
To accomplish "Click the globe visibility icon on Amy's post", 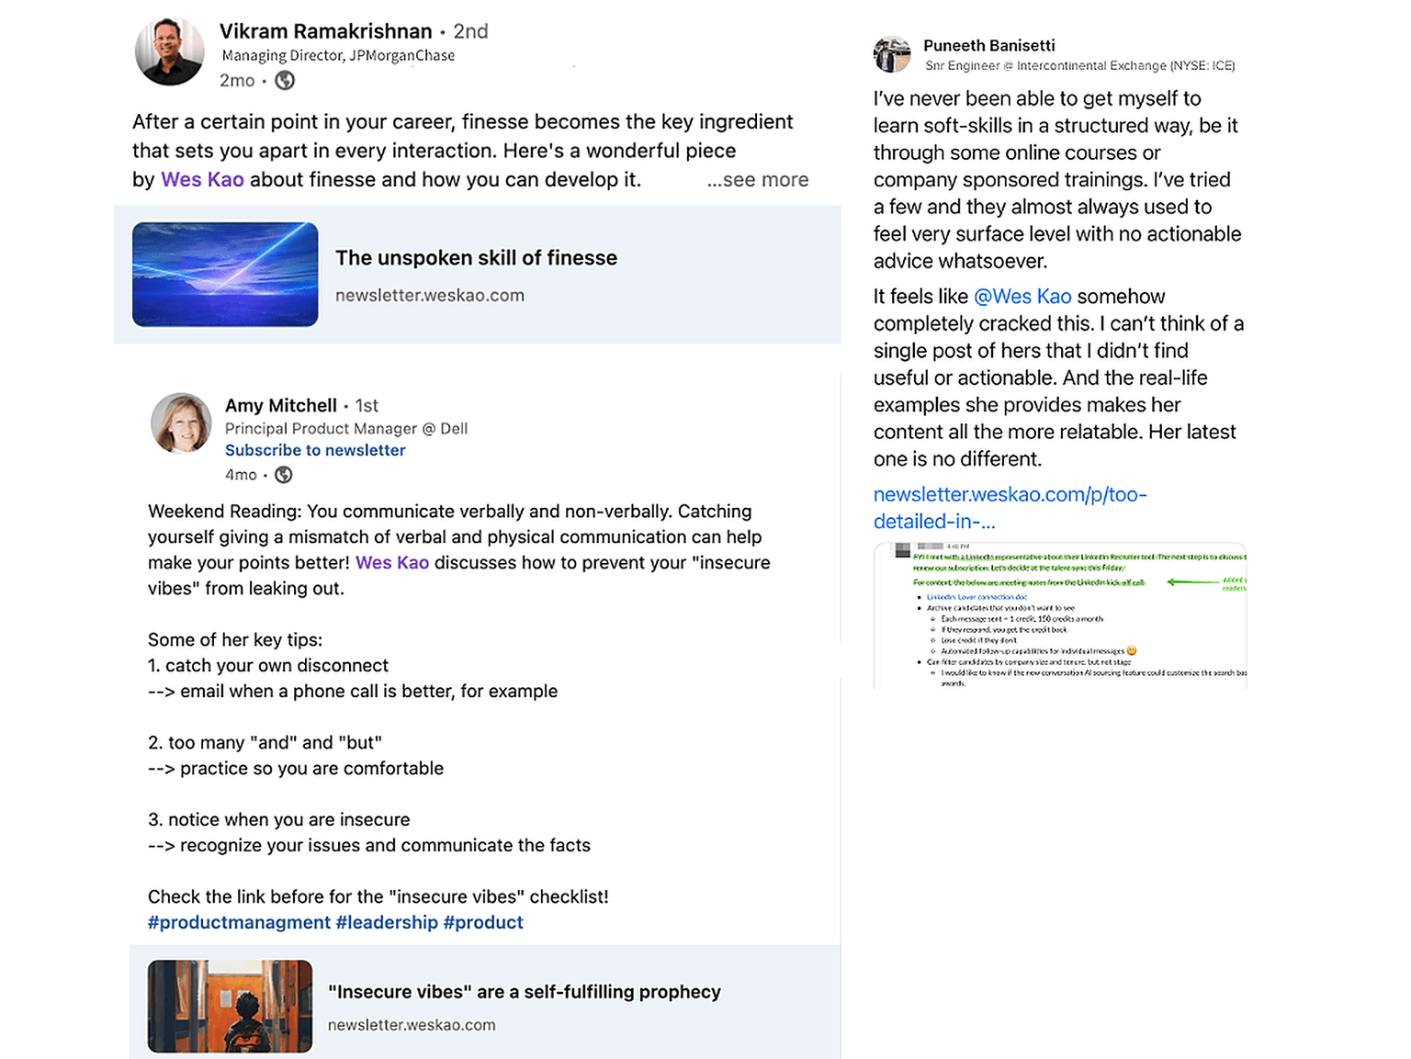I will pos(284,475).
